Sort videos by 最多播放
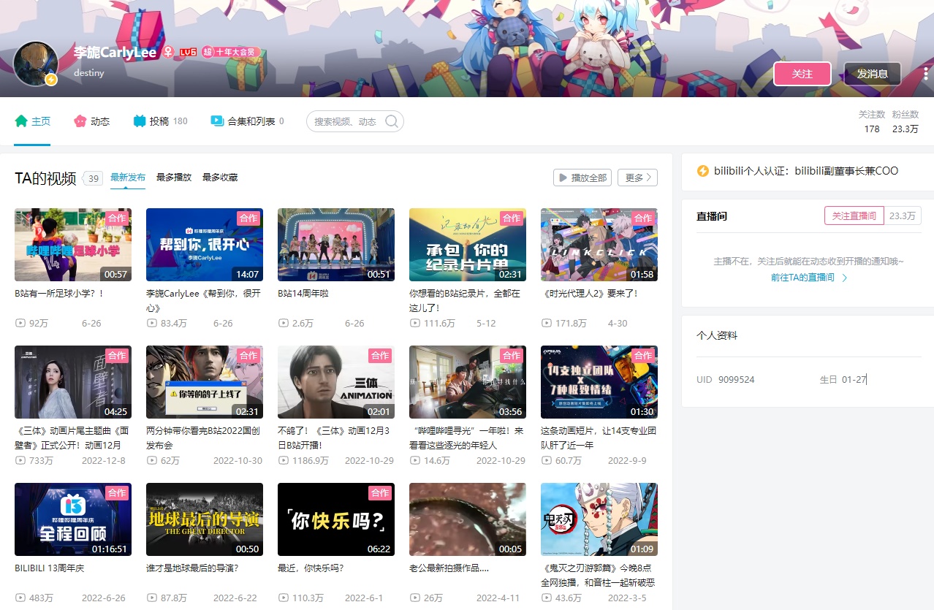Image resolution: width=934 pixels, height=610 pixels. (174, 178)
